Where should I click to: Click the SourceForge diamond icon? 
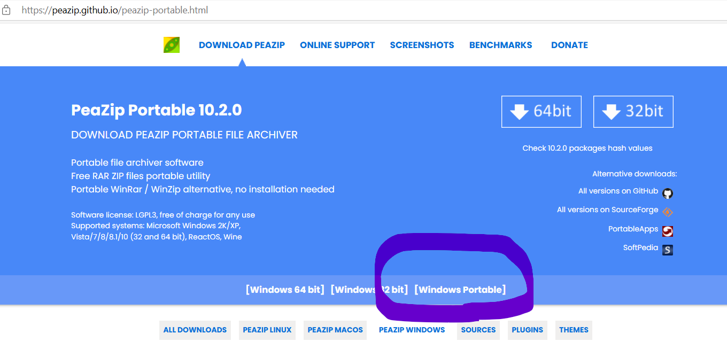coord(668,212)
